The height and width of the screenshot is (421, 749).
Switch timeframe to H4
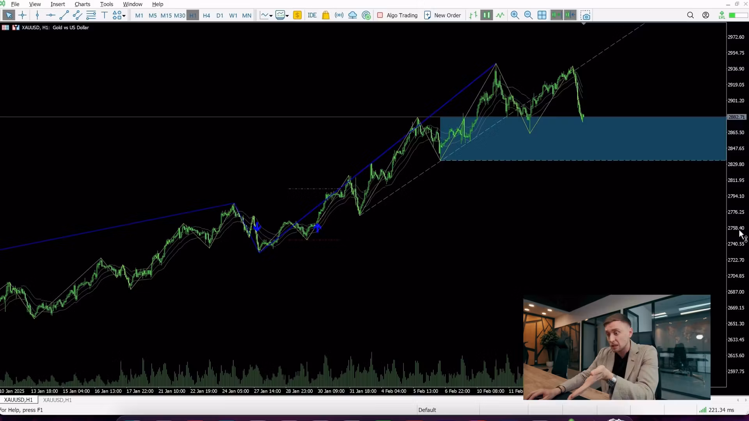[207, 16]
